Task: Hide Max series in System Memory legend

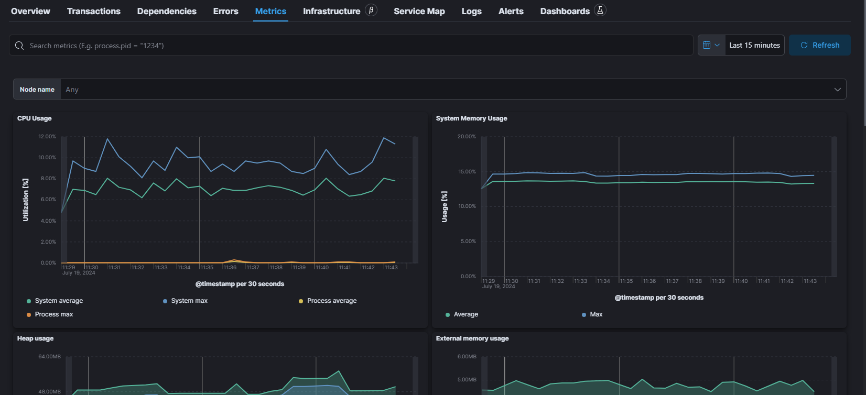Action: coord(596,314)
